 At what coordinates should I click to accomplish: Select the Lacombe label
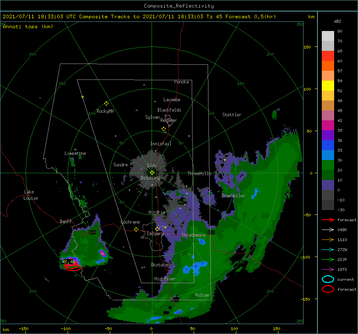pyautogui.click(x=172, y=100)
